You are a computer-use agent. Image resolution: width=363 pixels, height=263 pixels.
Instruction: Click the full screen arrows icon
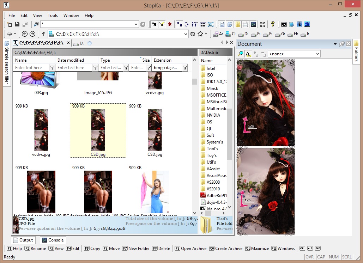pyautogui.click(x=263, y=24)
